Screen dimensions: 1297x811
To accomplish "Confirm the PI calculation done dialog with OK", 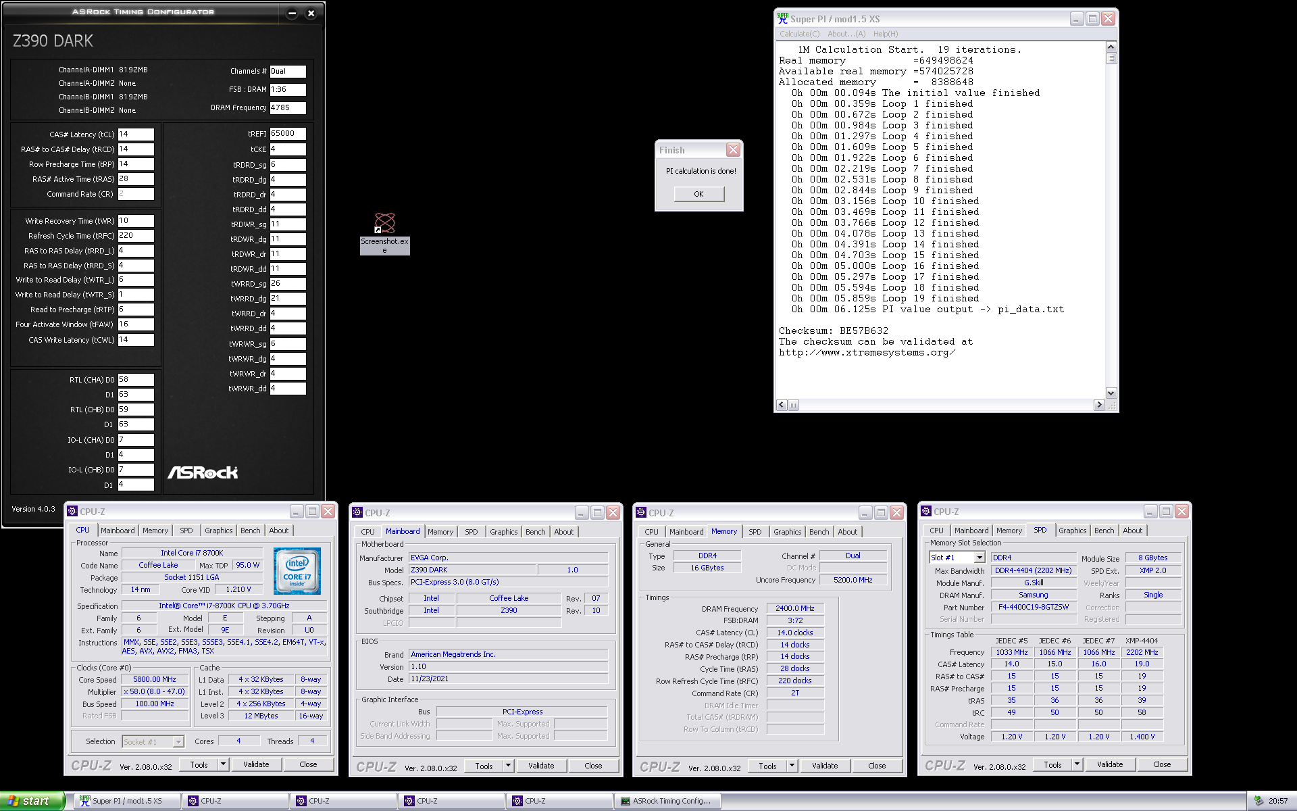I will 698,194.
